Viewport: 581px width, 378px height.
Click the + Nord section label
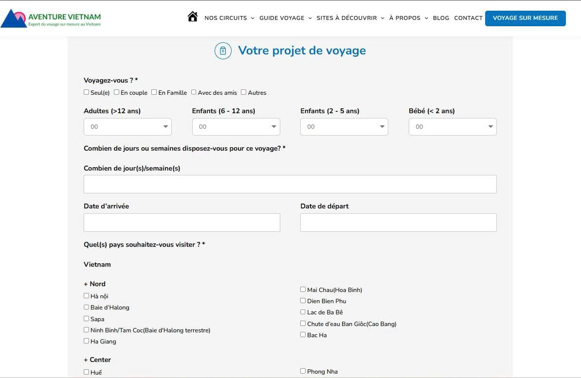point(94,284)
